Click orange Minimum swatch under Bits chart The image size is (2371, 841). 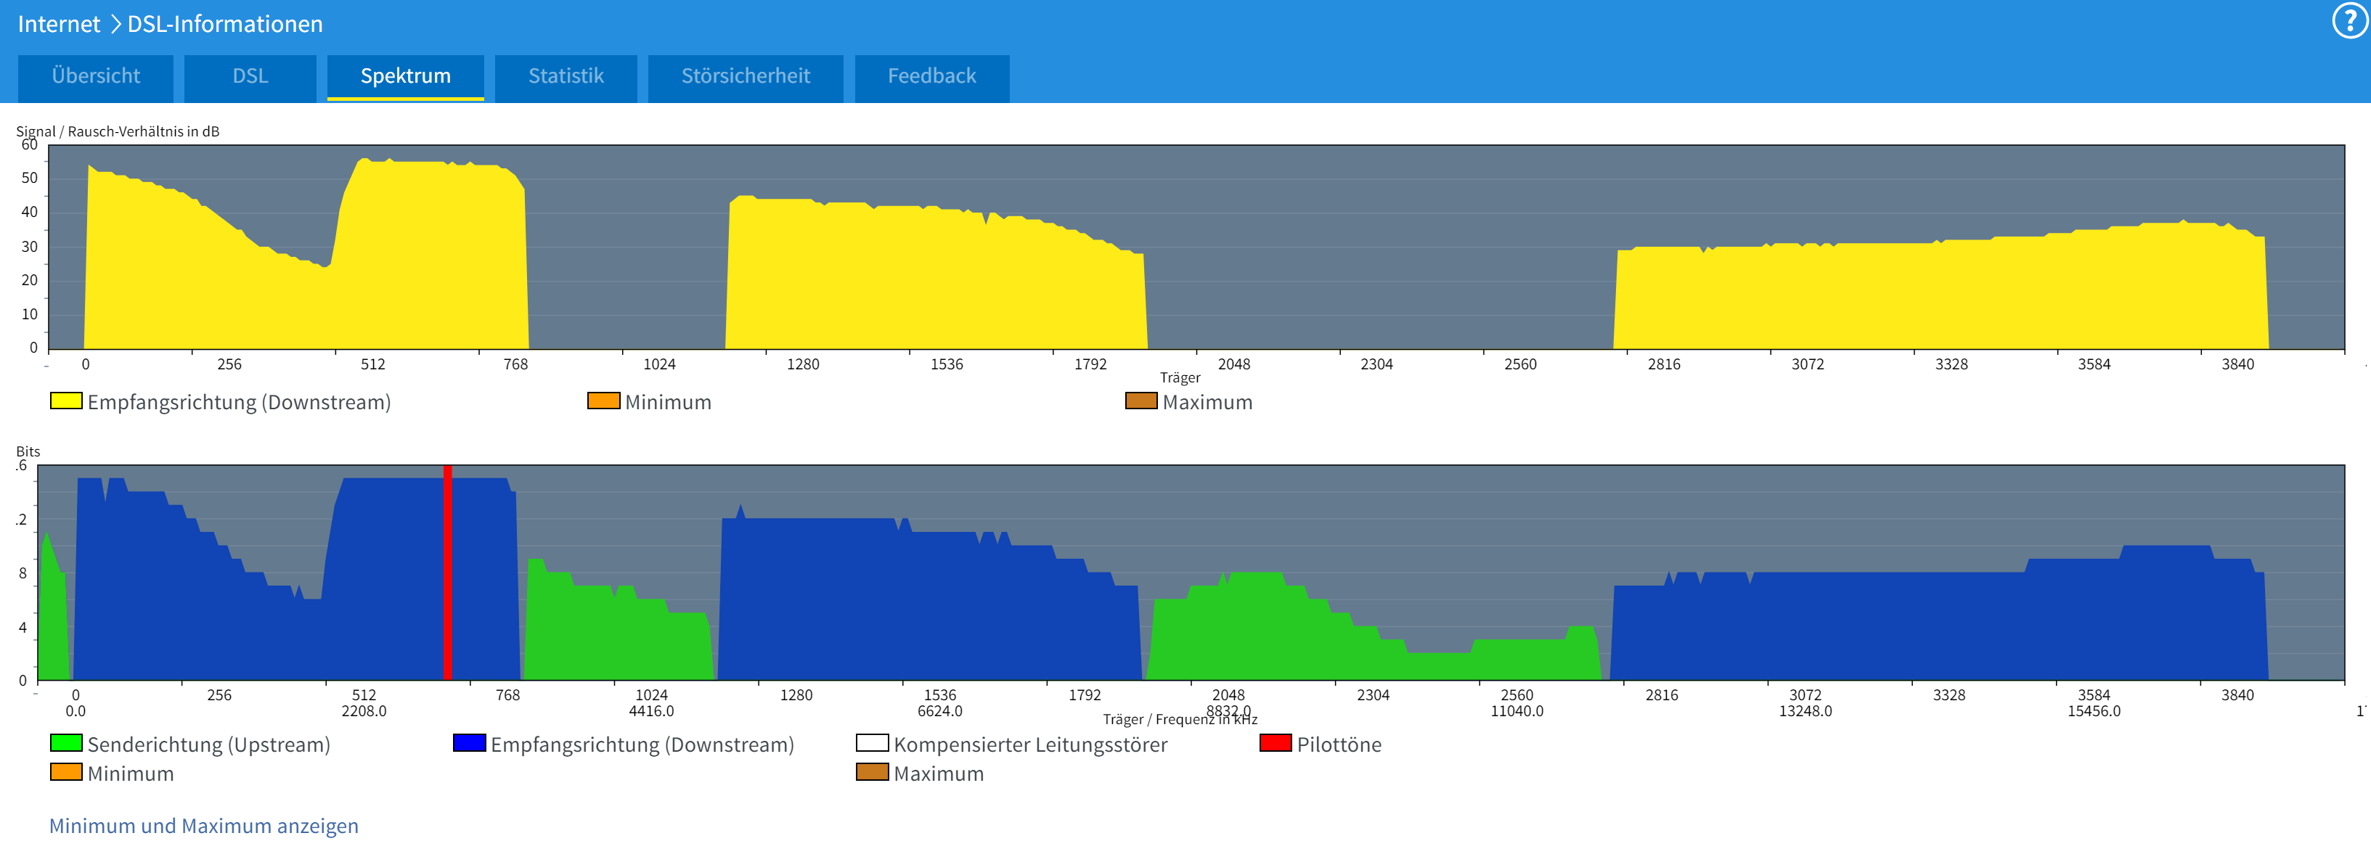coord(65,773)
